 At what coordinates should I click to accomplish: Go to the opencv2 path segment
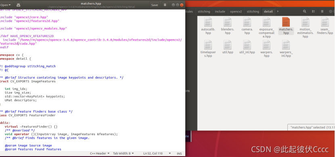tap(236, 12)
